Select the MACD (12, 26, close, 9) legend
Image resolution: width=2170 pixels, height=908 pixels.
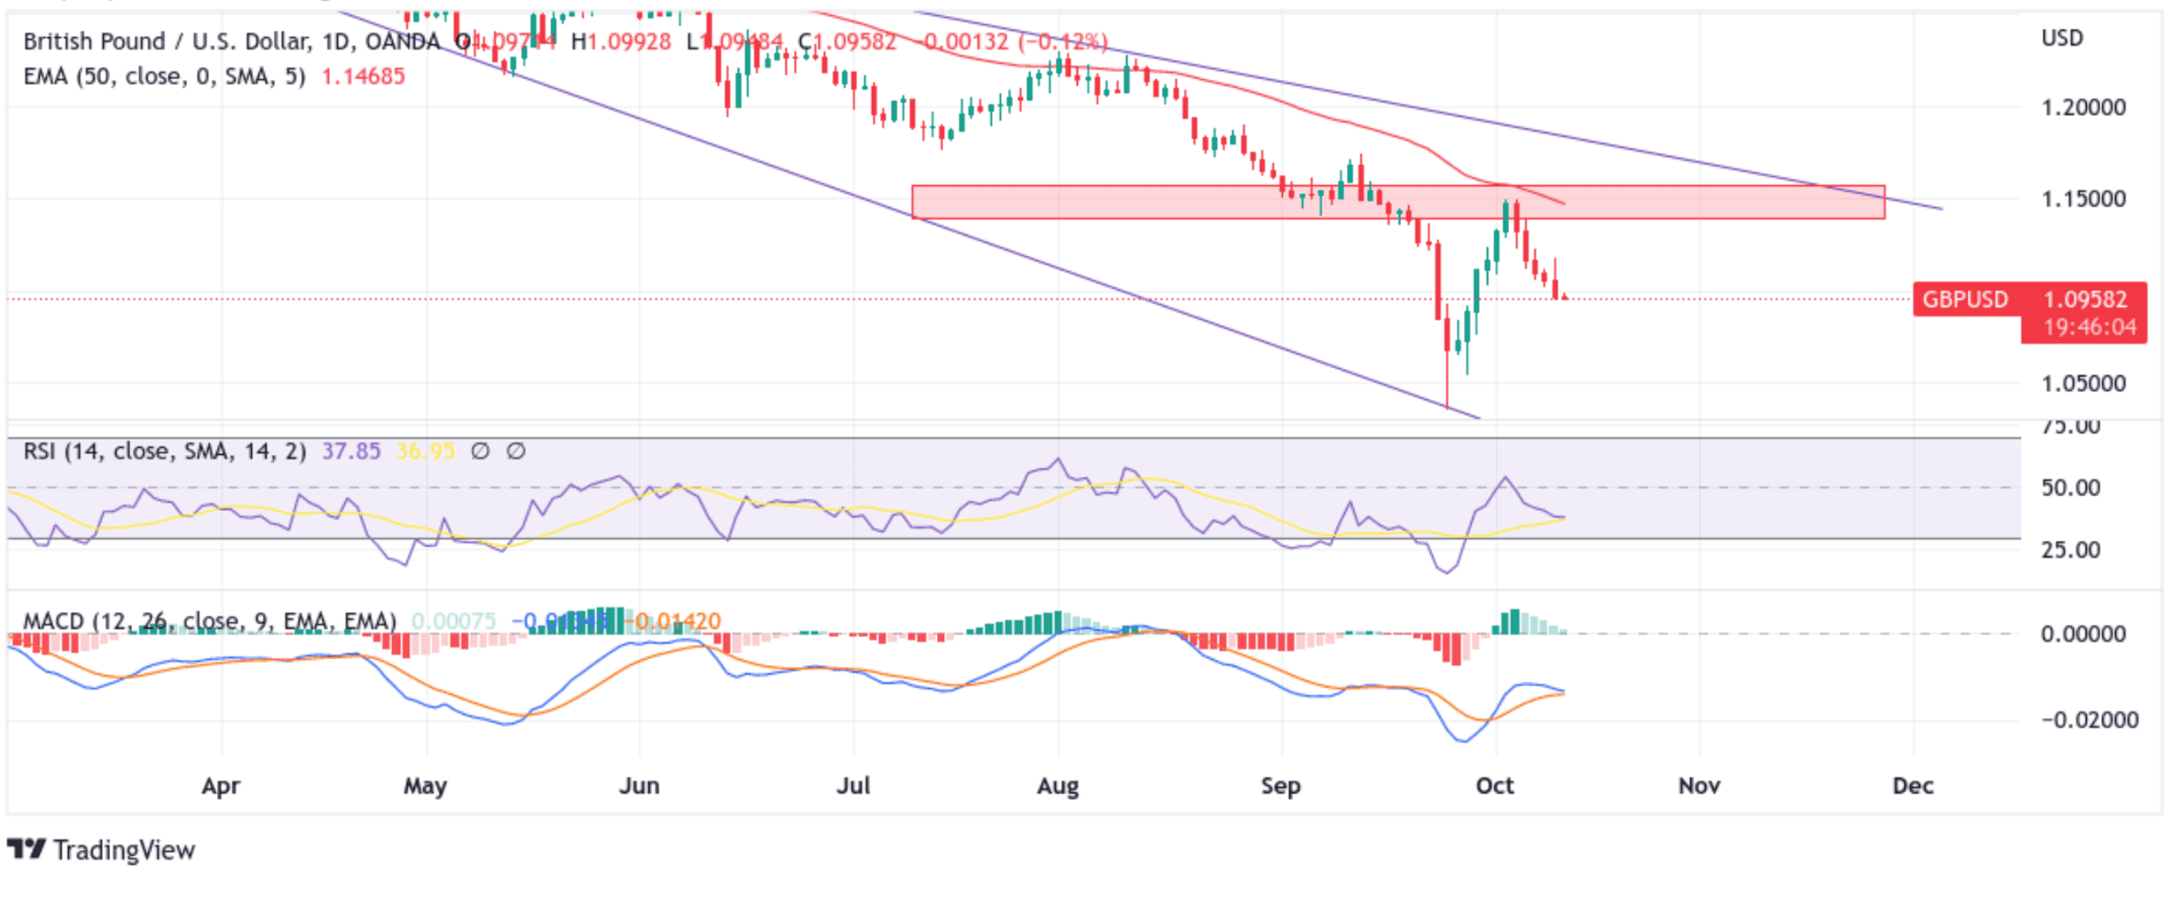coord(210,621)
